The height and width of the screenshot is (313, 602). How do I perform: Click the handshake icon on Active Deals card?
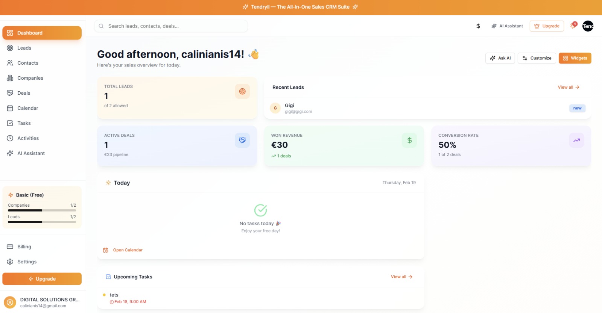(242, 140)
